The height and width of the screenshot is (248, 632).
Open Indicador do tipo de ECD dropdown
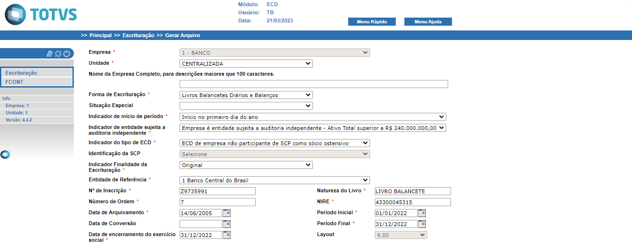coord(275,143)
